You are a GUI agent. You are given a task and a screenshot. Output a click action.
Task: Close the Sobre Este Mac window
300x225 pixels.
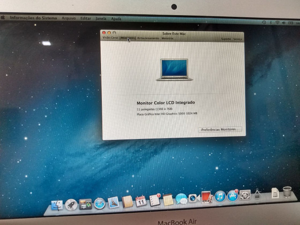104,33
